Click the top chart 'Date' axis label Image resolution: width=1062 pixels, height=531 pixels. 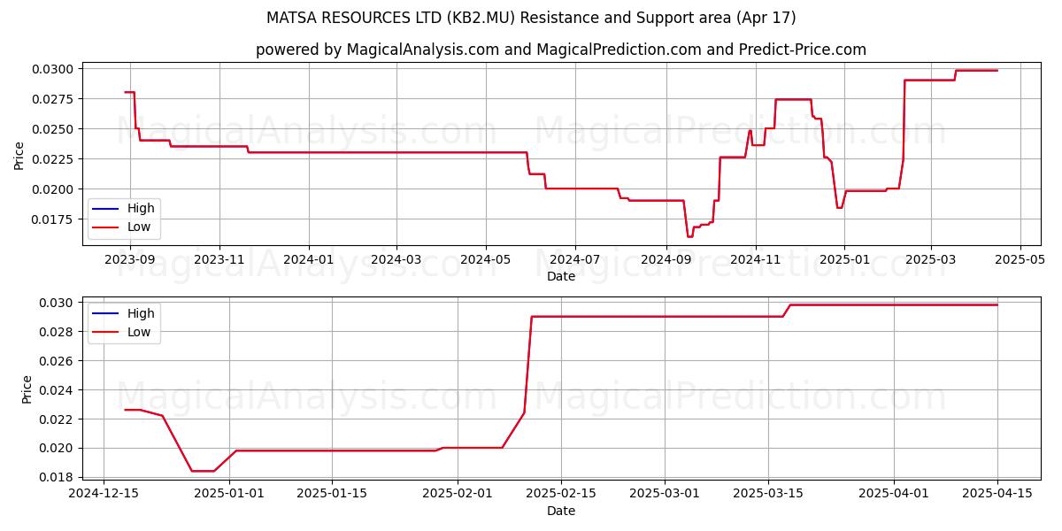tap(561, 276)
